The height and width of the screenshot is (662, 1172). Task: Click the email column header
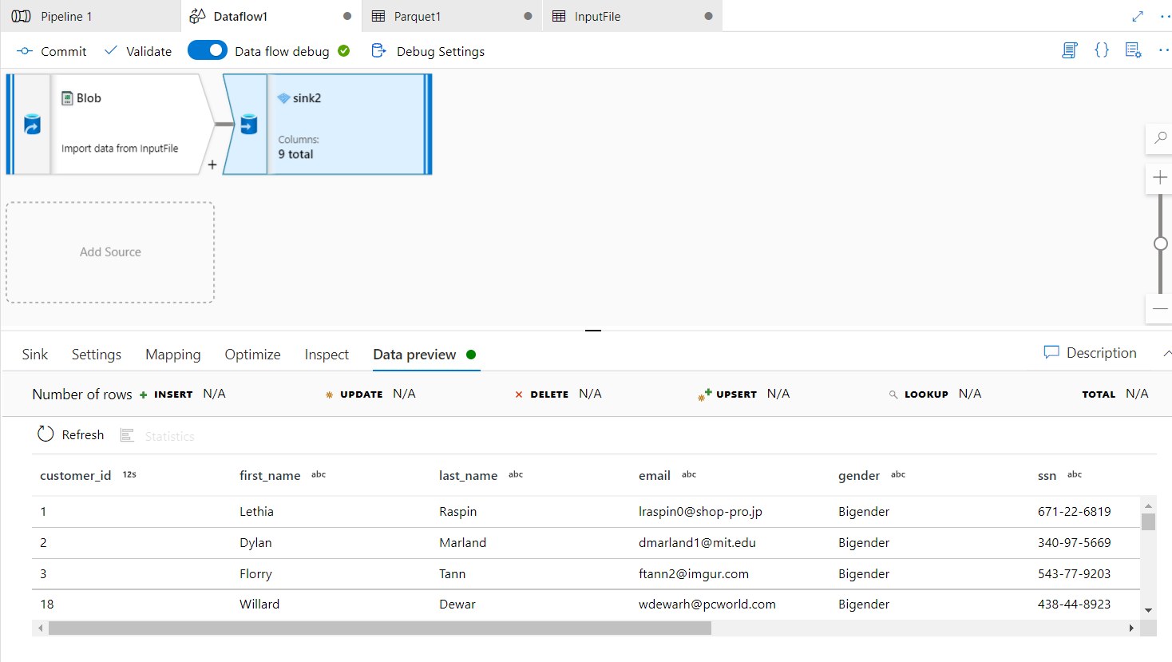pyautogui.click(x=654, y=475)
